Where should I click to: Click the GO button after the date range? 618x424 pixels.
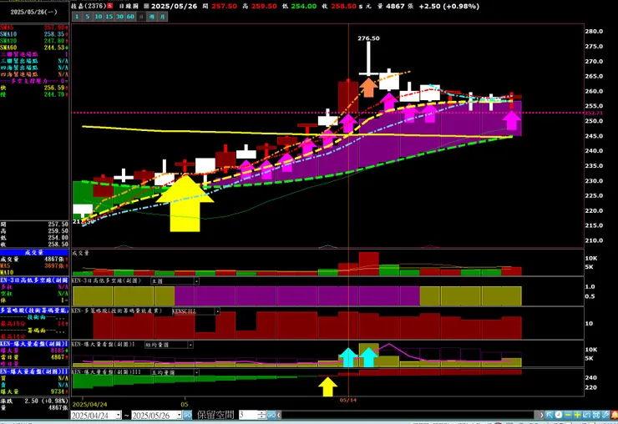tap(187, 416)
